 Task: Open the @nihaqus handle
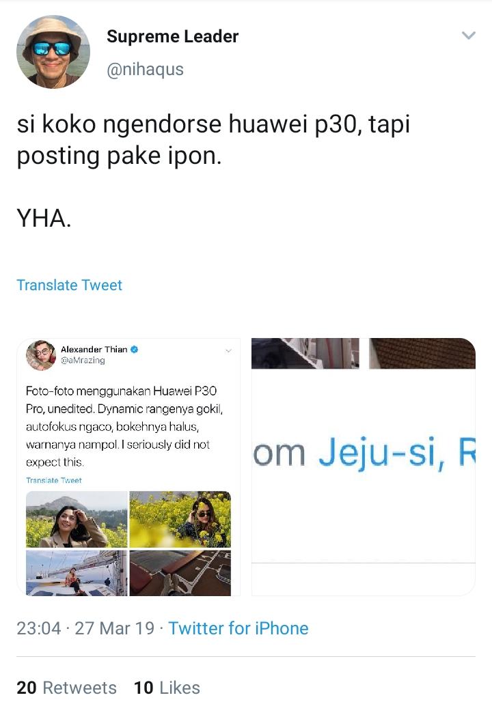(x=145, y=70)
